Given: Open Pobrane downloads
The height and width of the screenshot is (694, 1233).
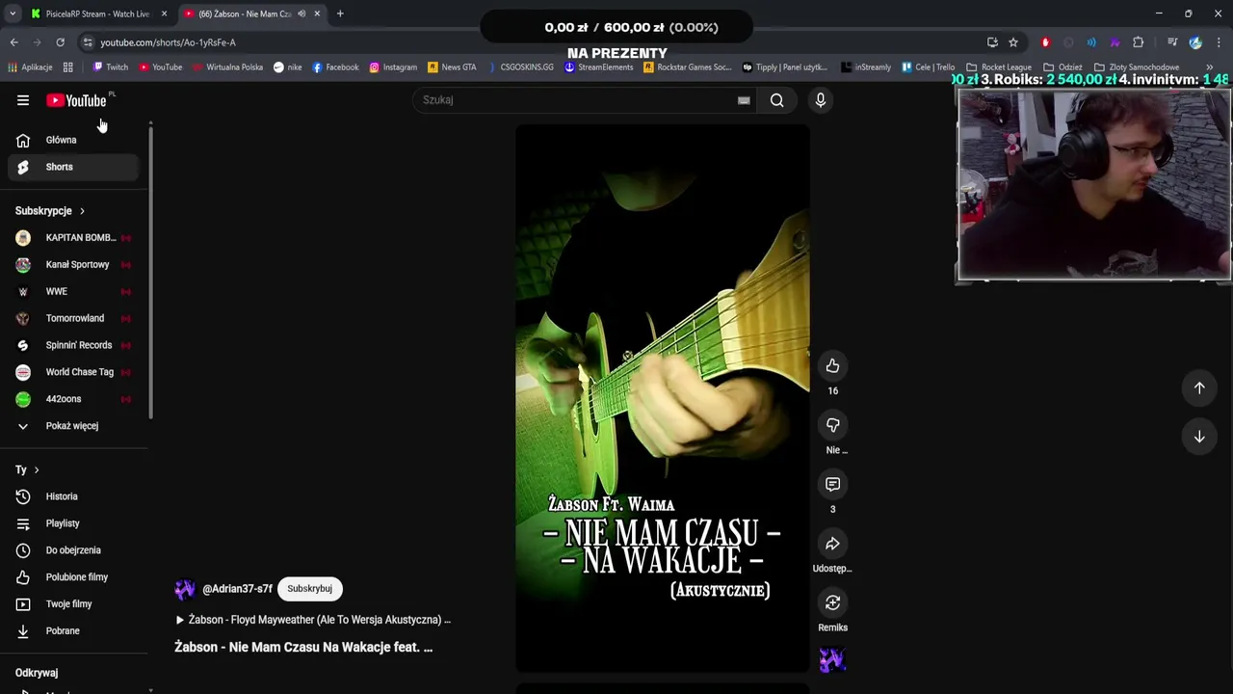Looking at the screenshot, I should (74, 631).
